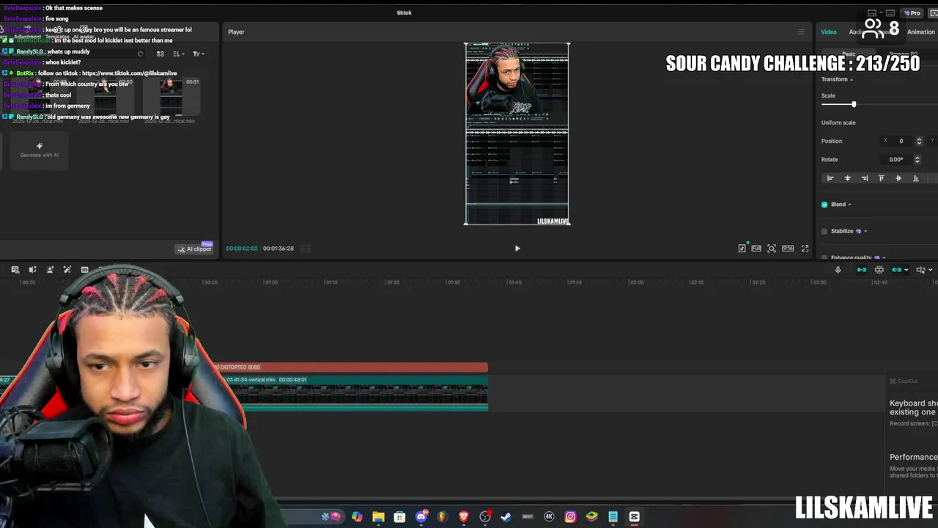Align clip to the bottom edge
The width and height of the screenshot is (938, 528).
pos(915,178)
